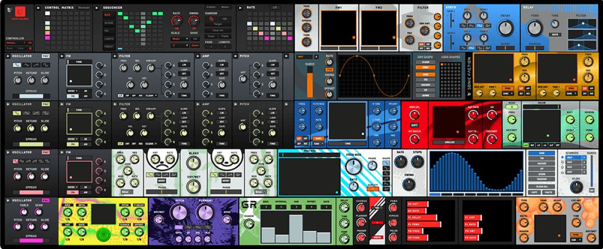Click the red Dots Matrix logo icon
603x249 pixels.
tap(20, 11)
